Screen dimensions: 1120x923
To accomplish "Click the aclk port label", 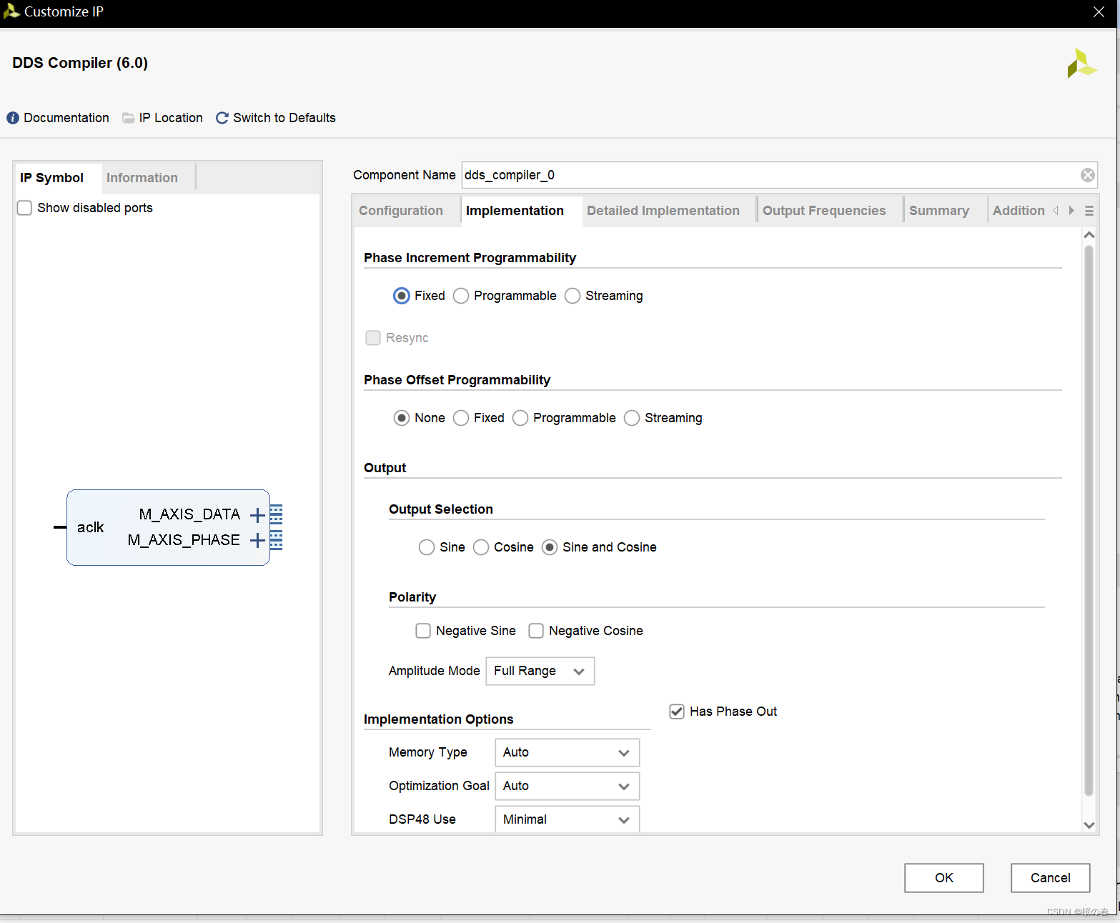I will pos(91,527).
